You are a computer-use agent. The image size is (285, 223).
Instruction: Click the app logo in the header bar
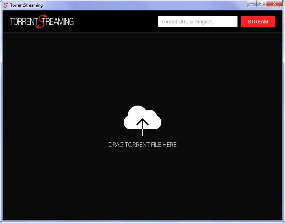coord(41,21)
